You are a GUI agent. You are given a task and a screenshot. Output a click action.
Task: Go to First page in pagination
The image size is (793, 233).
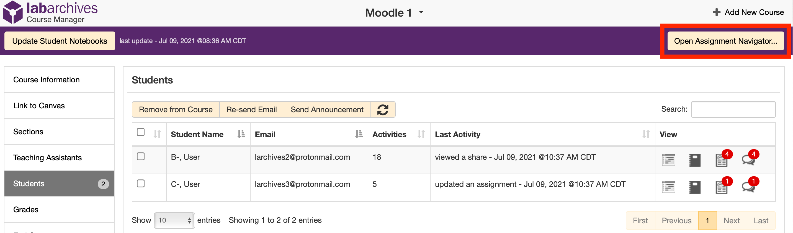[640, 221]
